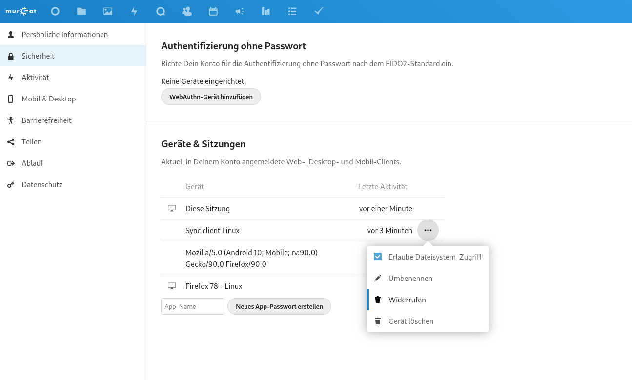The image size is (632, 380).
Task: Click three-dot menu for Sync client Linux
Action: (x=428, y=230)
